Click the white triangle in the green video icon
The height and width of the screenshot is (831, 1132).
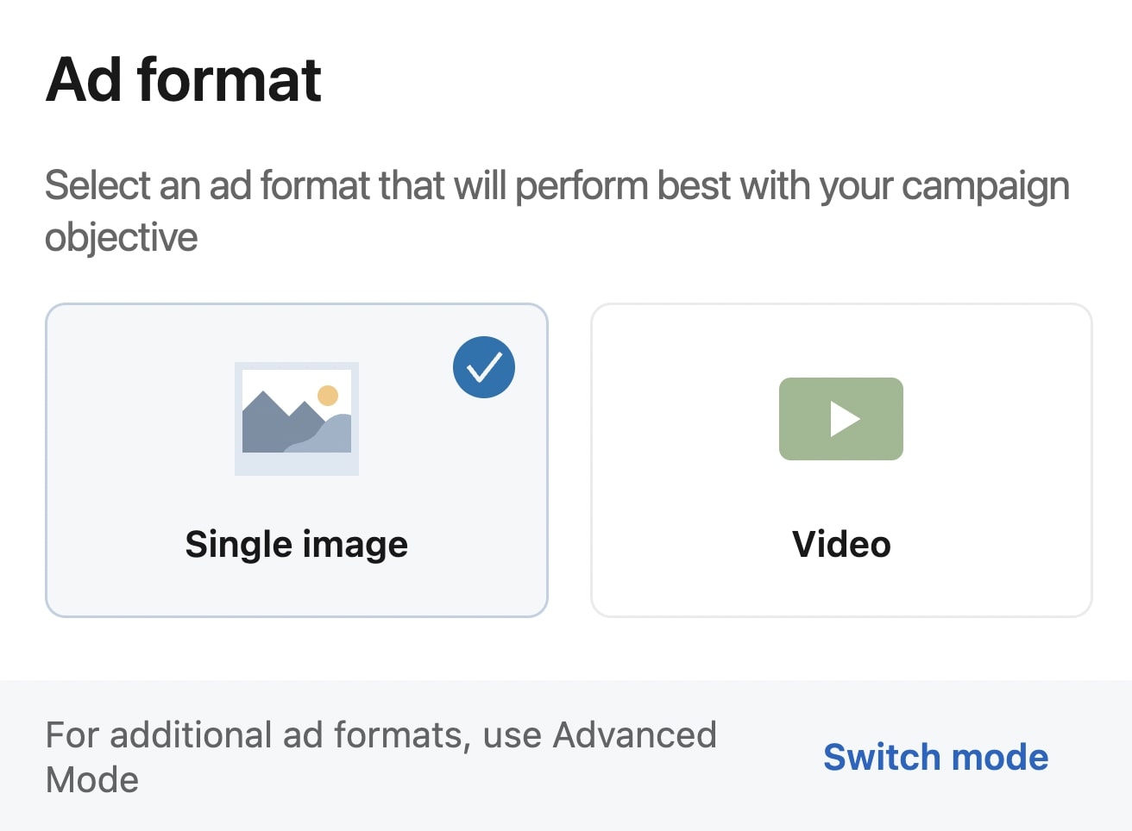844,419
